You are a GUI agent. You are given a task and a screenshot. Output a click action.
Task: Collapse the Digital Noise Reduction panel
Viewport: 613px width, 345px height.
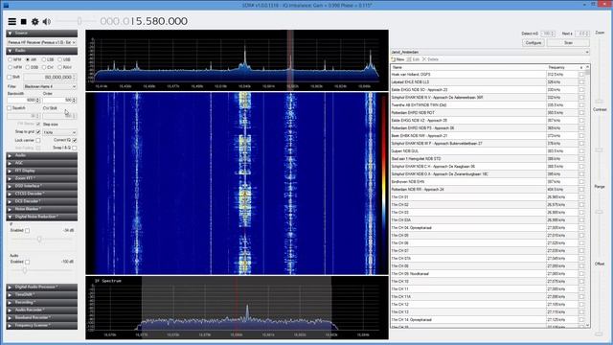click(x=41, y=217)
